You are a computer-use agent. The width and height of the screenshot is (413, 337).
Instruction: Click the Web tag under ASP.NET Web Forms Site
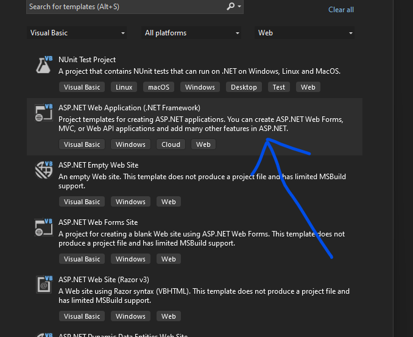coord(169,259)
